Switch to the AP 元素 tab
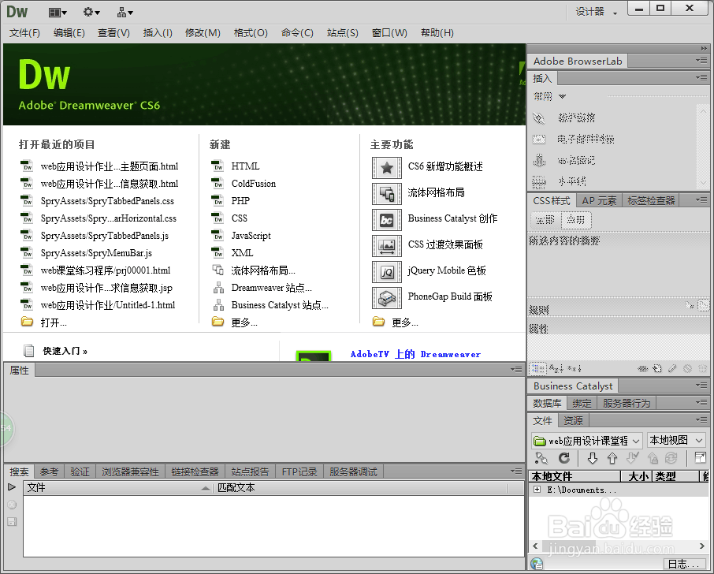This screenshot has height=574, width=714. [599, 200]
